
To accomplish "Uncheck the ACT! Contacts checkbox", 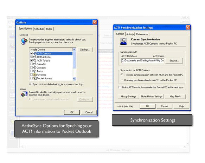I will coord(31,53).
